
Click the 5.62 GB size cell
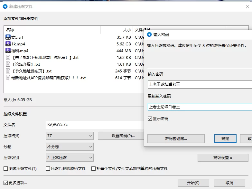124,44
